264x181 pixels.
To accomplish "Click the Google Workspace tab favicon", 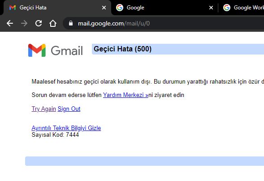I will pos(227,8).
